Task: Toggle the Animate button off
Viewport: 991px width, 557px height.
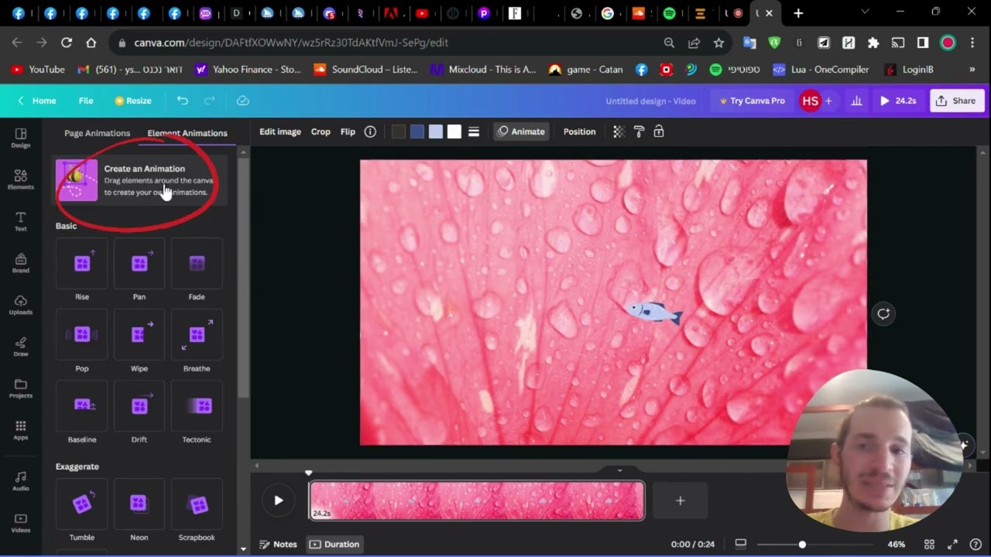Action: pyautogui.click(x=521, y=132)
